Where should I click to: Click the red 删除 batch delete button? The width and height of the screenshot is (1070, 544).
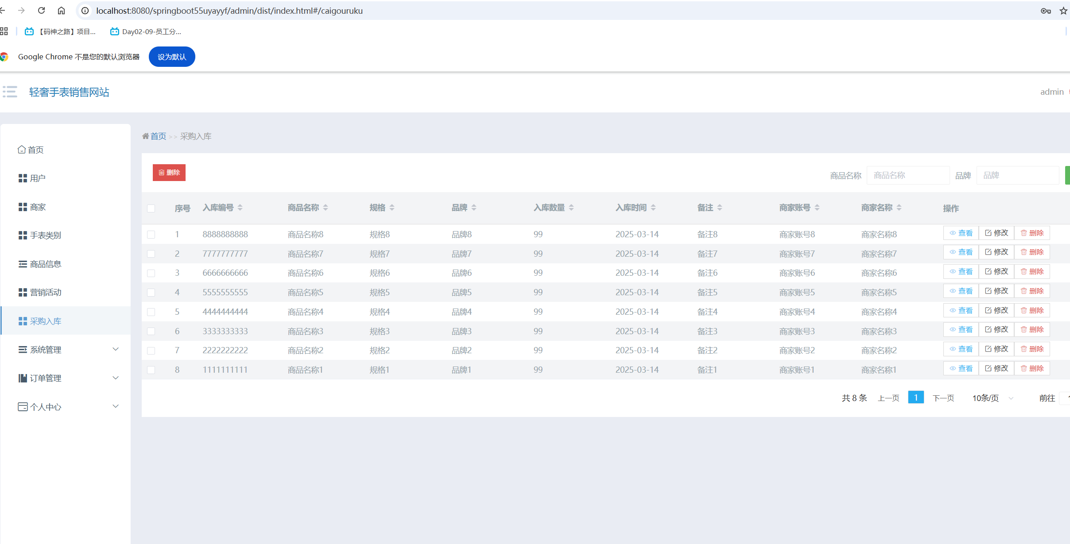click(169, 173)
